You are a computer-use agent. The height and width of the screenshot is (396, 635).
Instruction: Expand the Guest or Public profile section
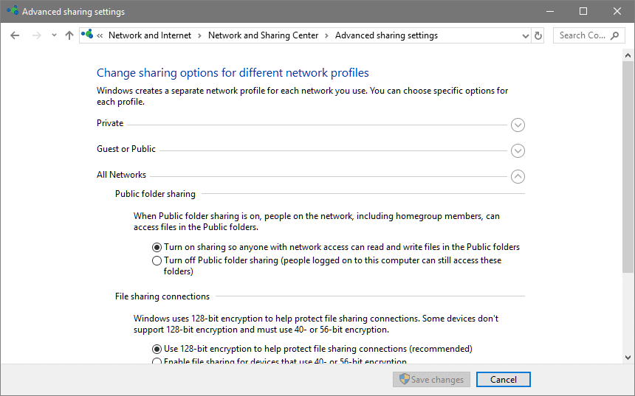click(x=518, y=150)
